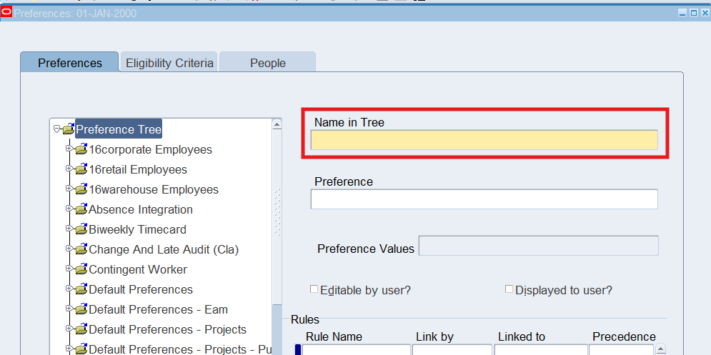Click the Biweekly Timecard folder icon
The height and width of the screenshot is (355, 711).
81,230
